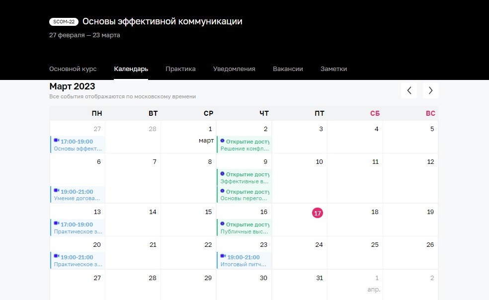Click the green dot on the March 2 event

coord(222,141)
